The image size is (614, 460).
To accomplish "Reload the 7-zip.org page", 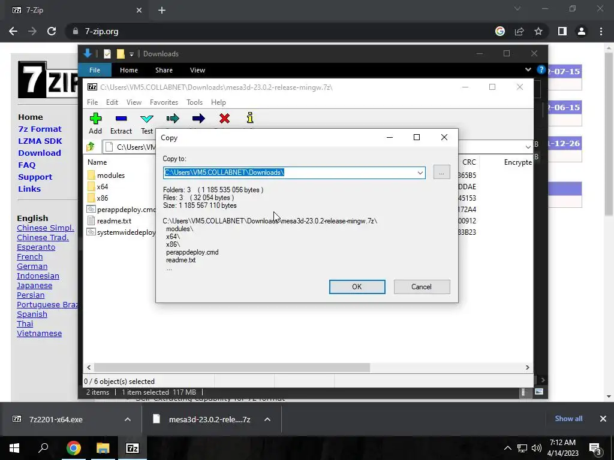I will coord(52,31).
